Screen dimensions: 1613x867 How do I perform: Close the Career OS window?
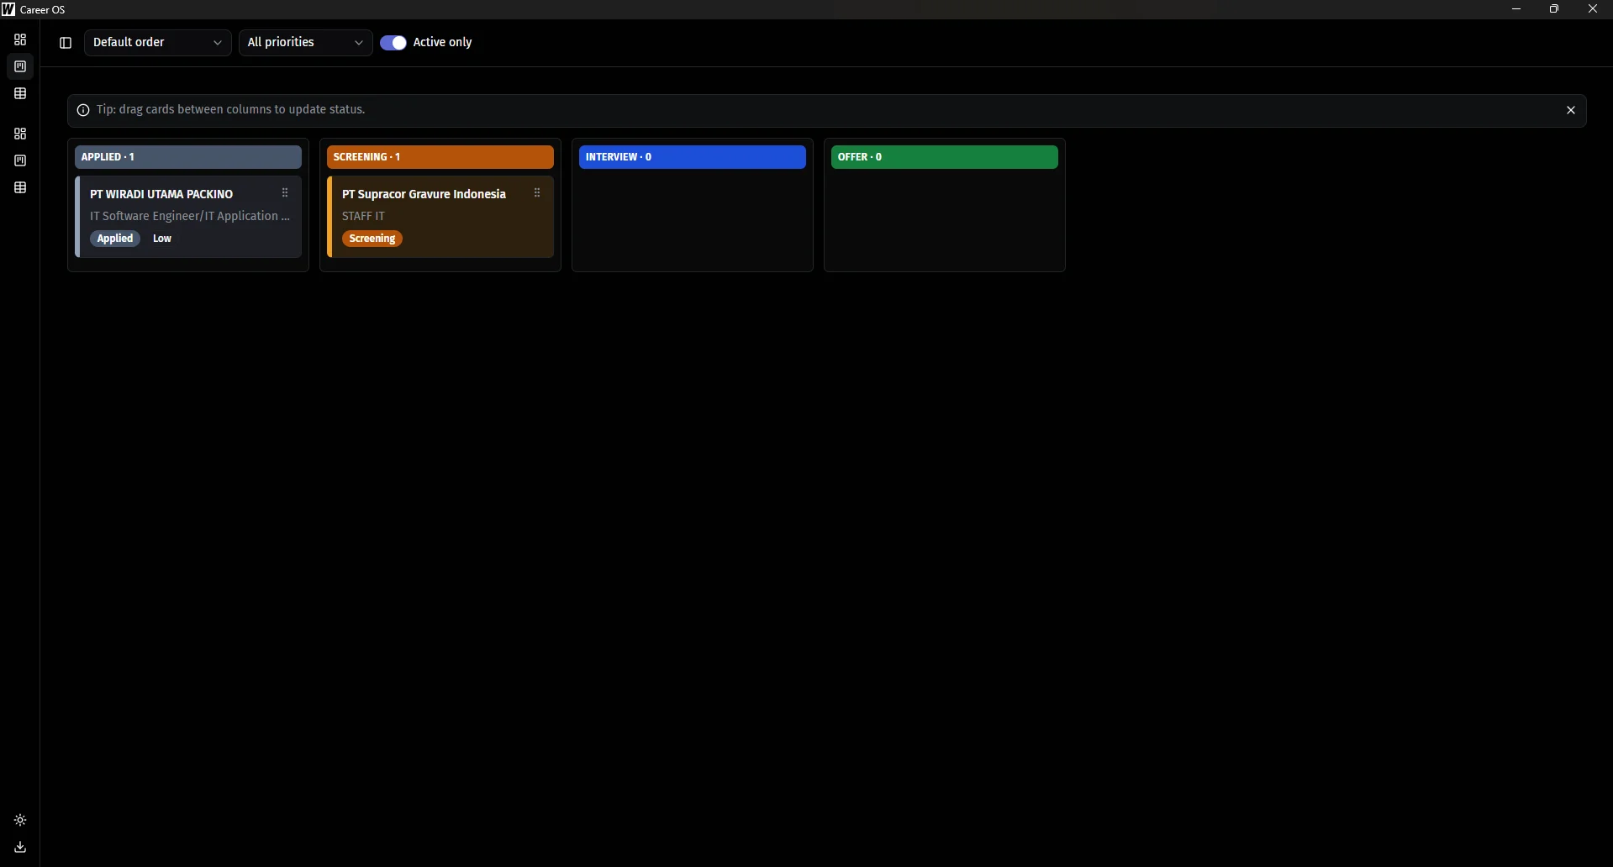(1593, 9)
